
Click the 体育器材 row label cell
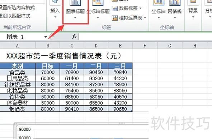tap(18, 103)
